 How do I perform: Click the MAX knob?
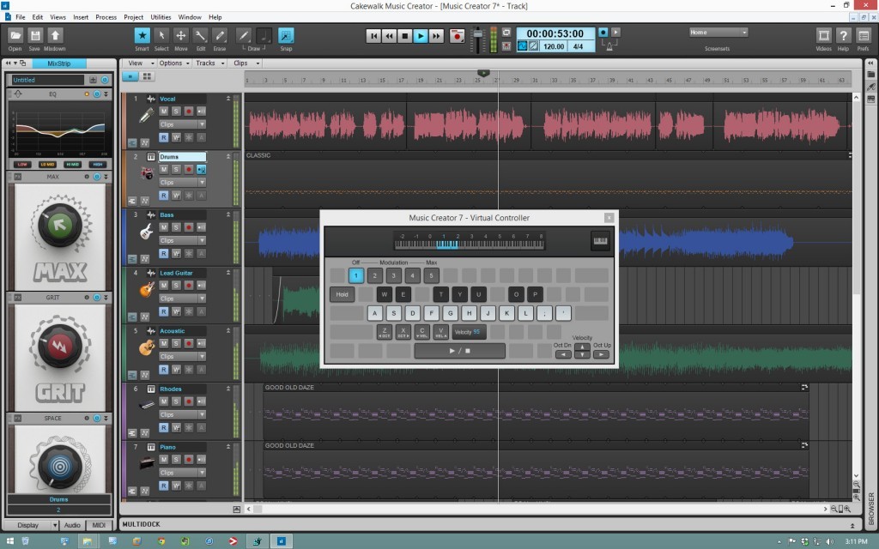click(60, 226)
